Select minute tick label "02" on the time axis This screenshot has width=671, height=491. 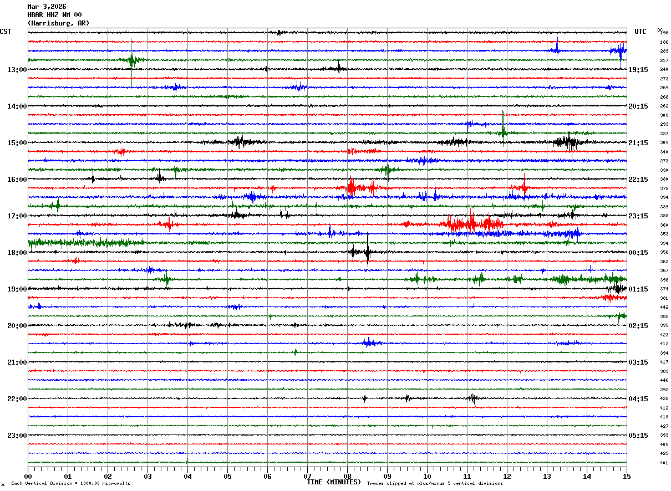tap(108, 476)
